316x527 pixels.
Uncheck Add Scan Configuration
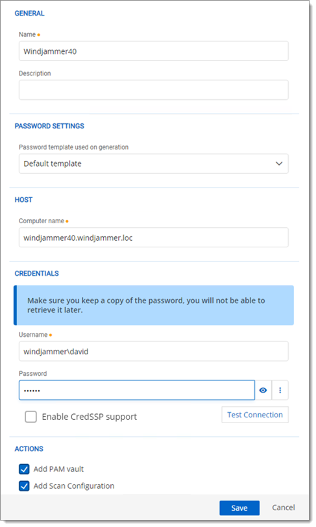pos(24,485)
